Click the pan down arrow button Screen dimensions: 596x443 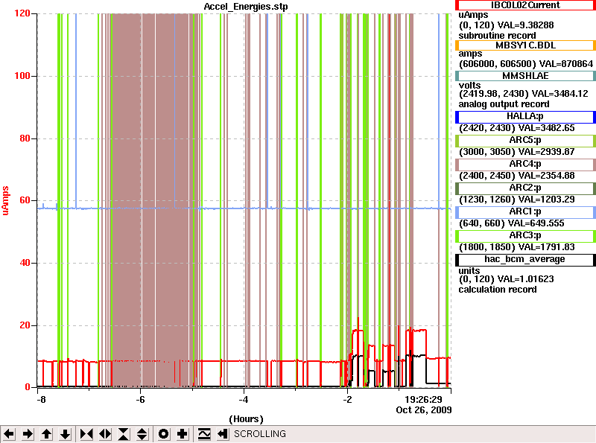pos(65,434)
